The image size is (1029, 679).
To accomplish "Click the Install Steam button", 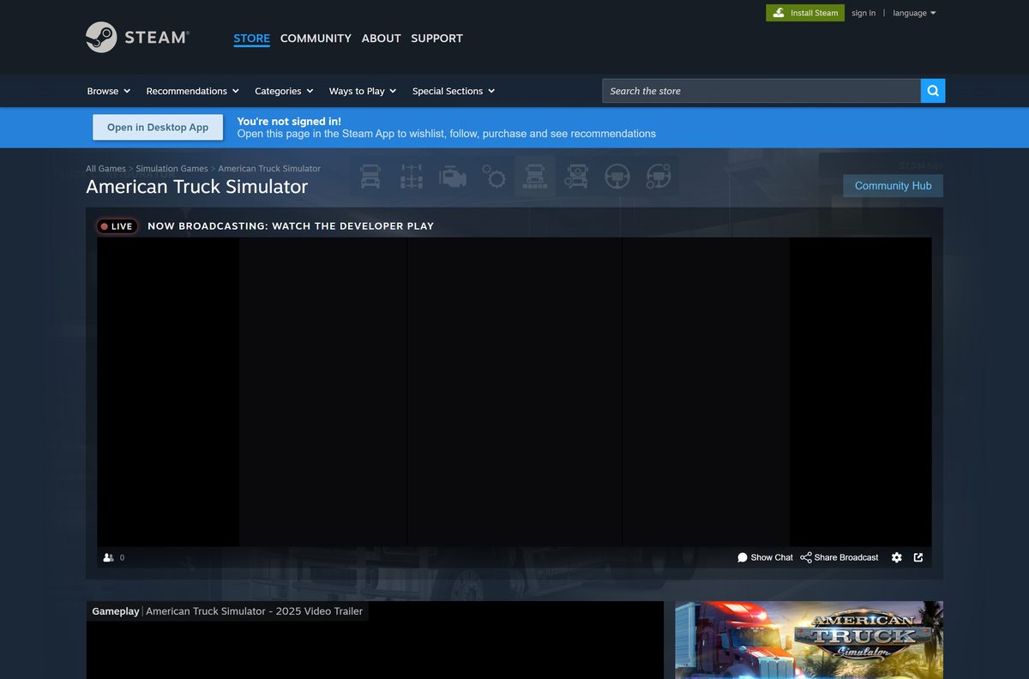I will [x=805, y=13].
